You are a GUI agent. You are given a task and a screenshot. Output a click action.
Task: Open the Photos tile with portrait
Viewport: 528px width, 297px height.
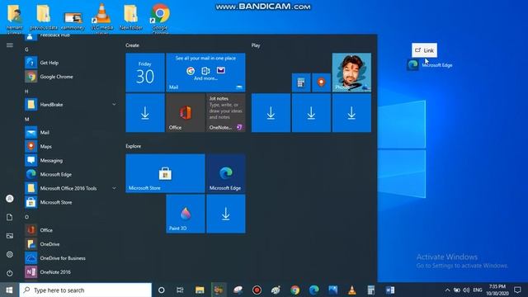coord(352,73)
